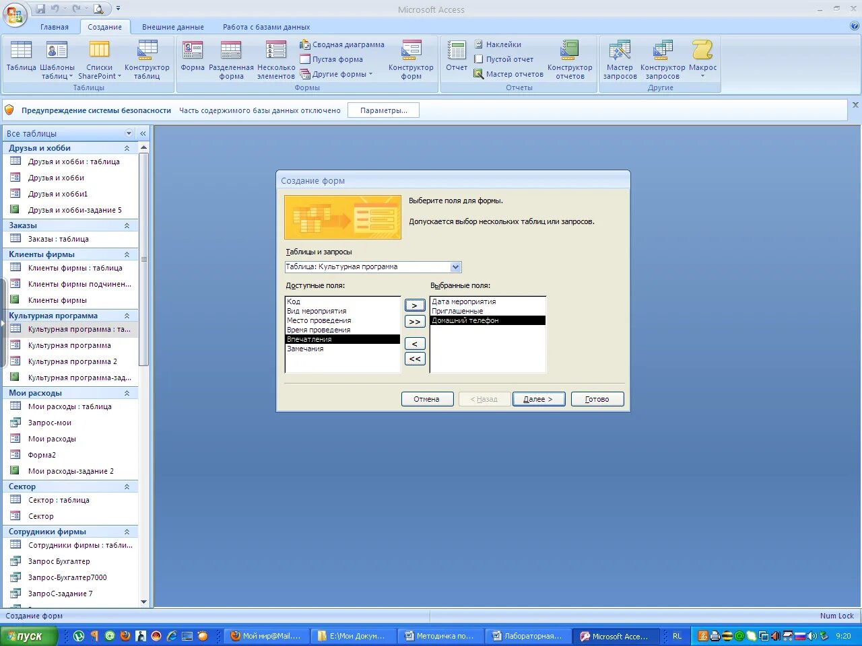Open Культурная программа 2 in navigation pane
The height and width of the screenshot is (646, 862).
point(72,361)
